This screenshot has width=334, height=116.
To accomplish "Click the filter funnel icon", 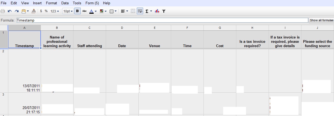I will coord(164,11).
